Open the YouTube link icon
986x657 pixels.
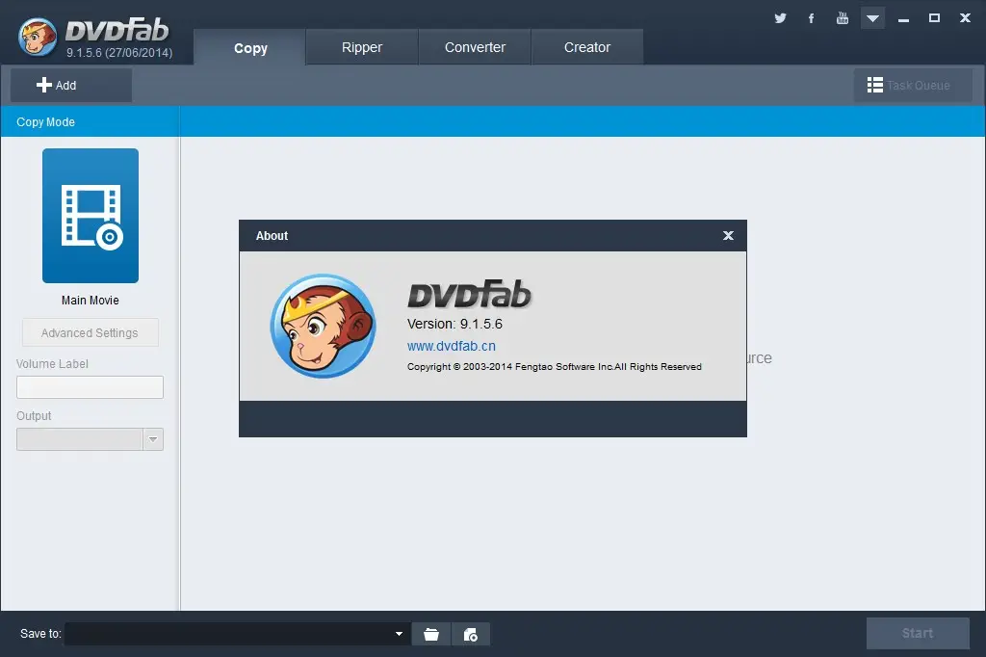(x=842, y=18)
